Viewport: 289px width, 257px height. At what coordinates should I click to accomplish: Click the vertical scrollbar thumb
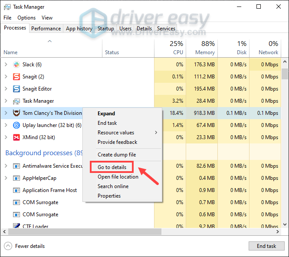coord(285,74)
